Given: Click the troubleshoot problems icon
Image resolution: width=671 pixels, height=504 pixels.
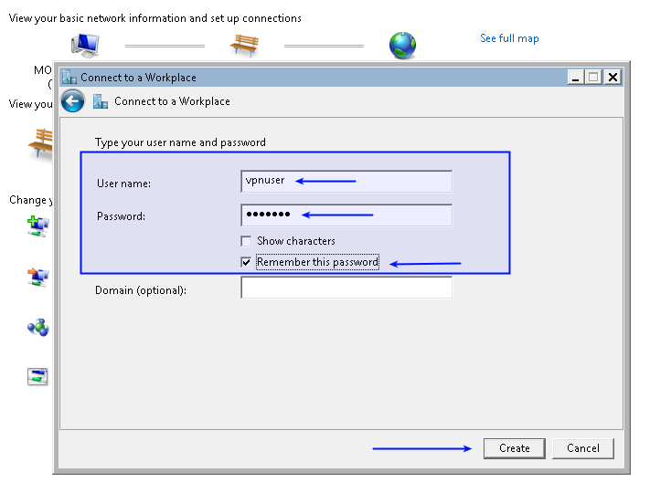Looking at the screenshot, I should (37, 376).
